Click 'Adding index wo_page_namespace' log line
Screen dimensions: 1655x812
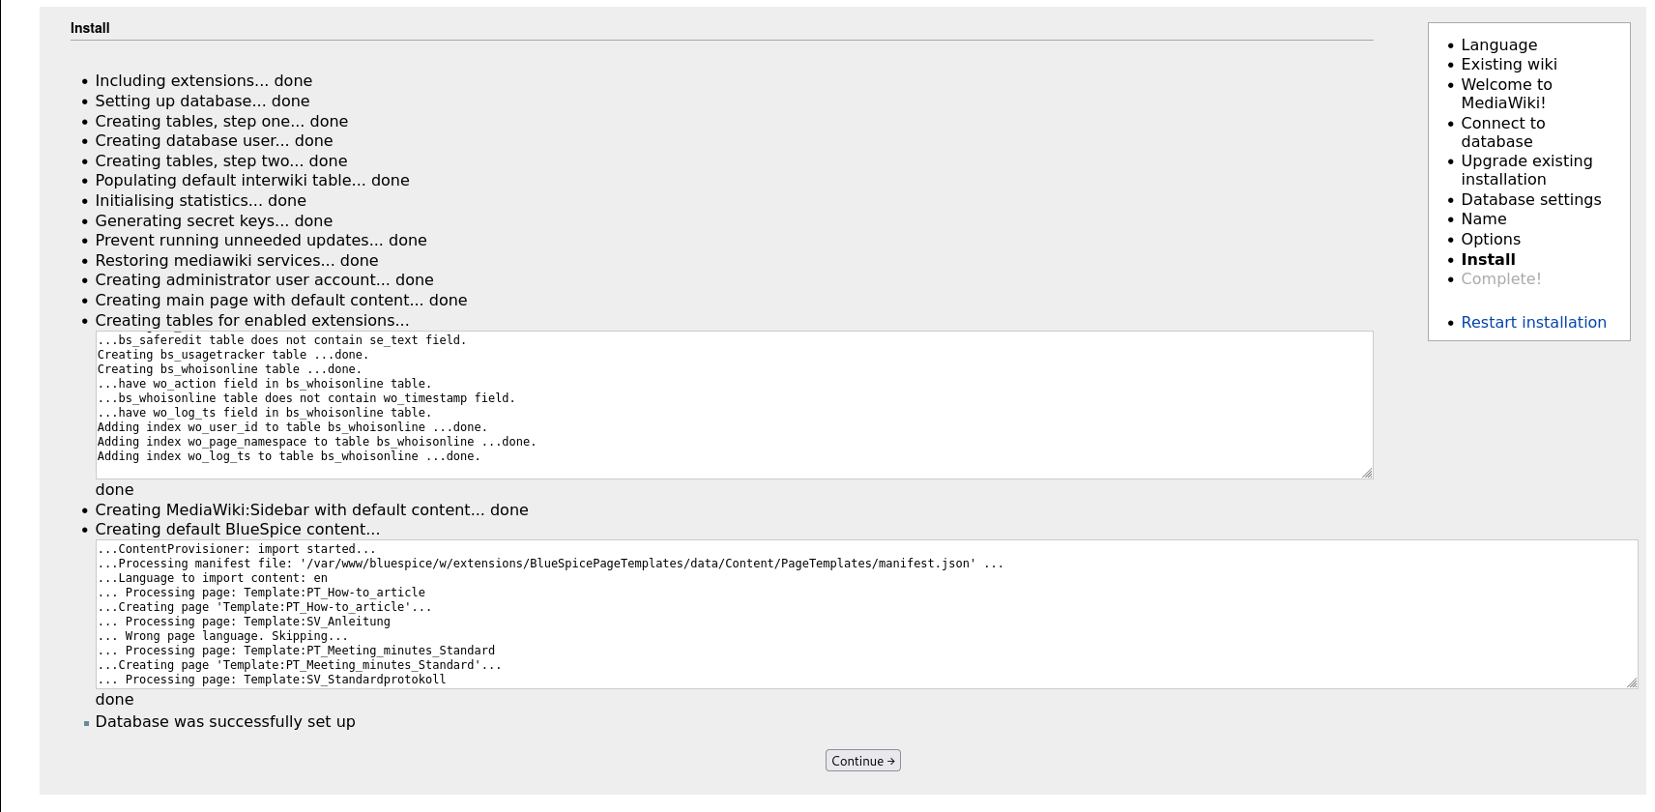316,442
